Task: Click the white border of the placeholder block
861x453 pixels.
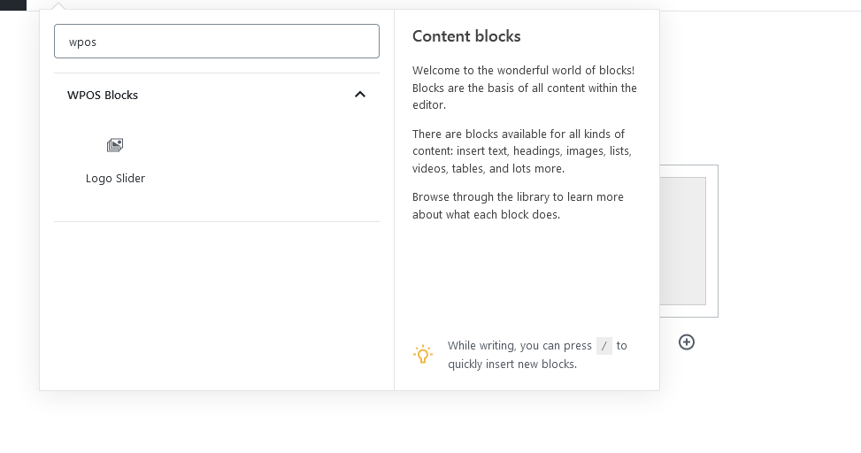Action: 712,241
